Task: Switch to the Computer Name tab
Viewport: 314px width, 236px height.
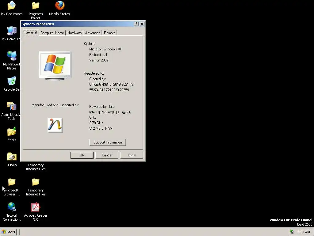Action: (52, 33)
